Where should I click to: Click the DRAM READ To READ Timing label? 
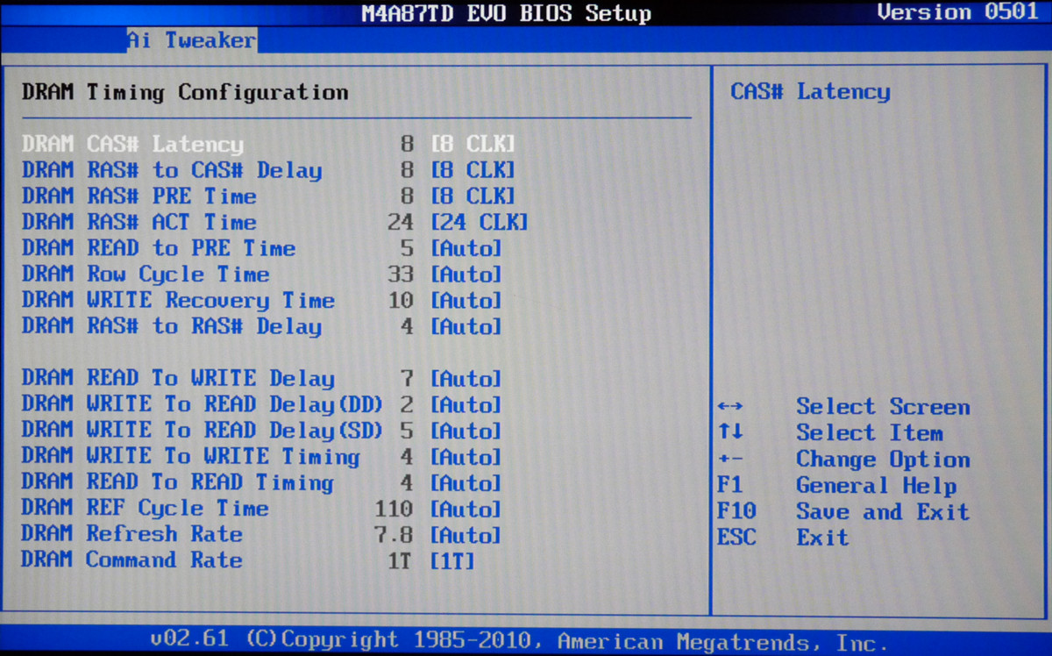[x=178, y=482]
